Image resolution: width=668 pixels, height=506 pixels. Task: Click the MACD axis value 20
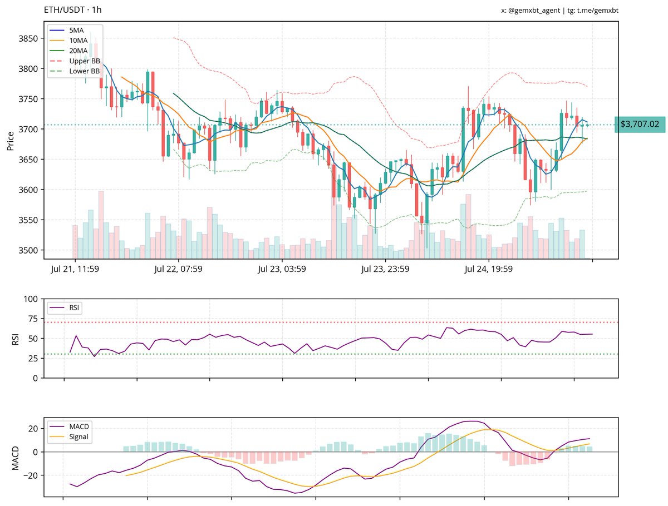[x=33, y=429]
